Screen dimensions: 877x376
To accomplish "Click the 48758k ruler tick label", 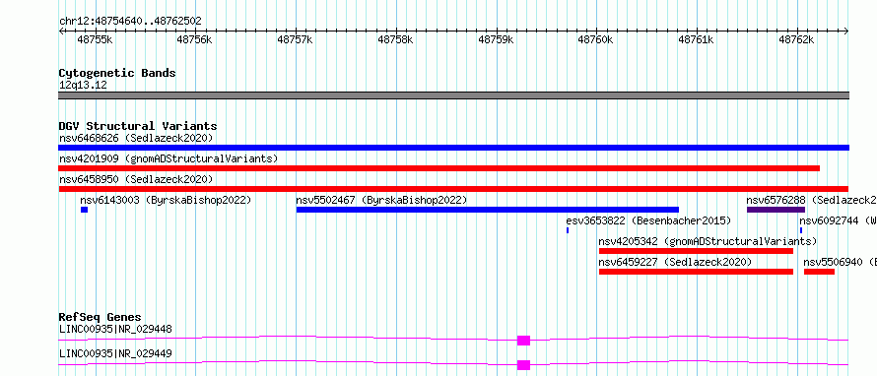I will [x=395, y=40].
